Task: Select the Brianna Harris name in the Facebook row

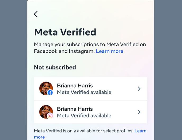Action: tap(75, 86)
